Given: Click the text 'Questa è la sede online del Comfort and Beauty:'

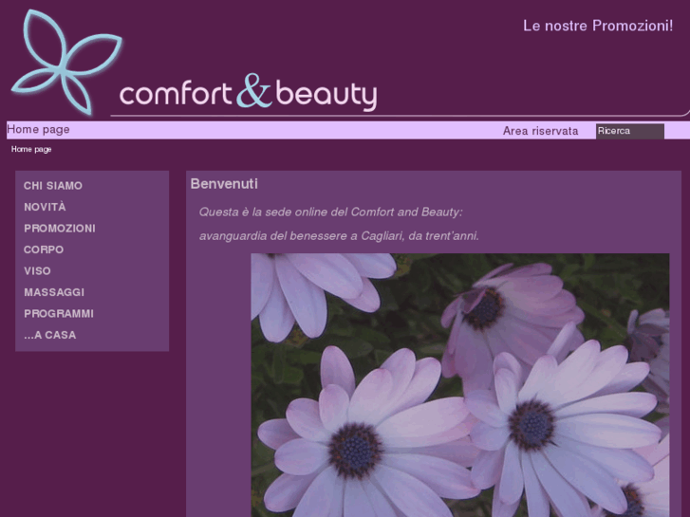Looking at the screenshot, I should (330, 212).
